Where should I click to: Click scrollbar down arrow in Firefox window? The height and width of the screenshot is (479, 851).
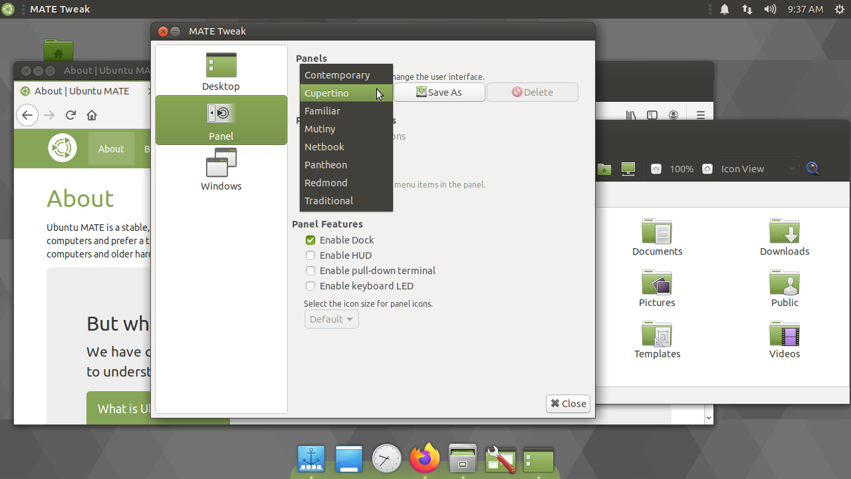pyautogui.click(x=709, y=418)
